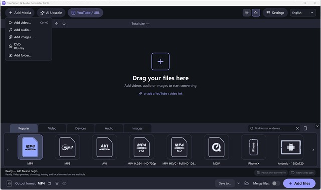Viewport: 321px width, 190px height.
Task: Open the Add Media menu button
Action: point(20,13)
